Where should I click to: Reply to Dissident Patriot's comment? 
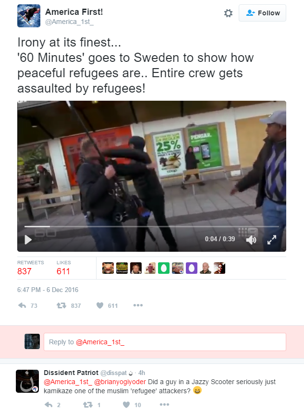[x=49, y=405]
